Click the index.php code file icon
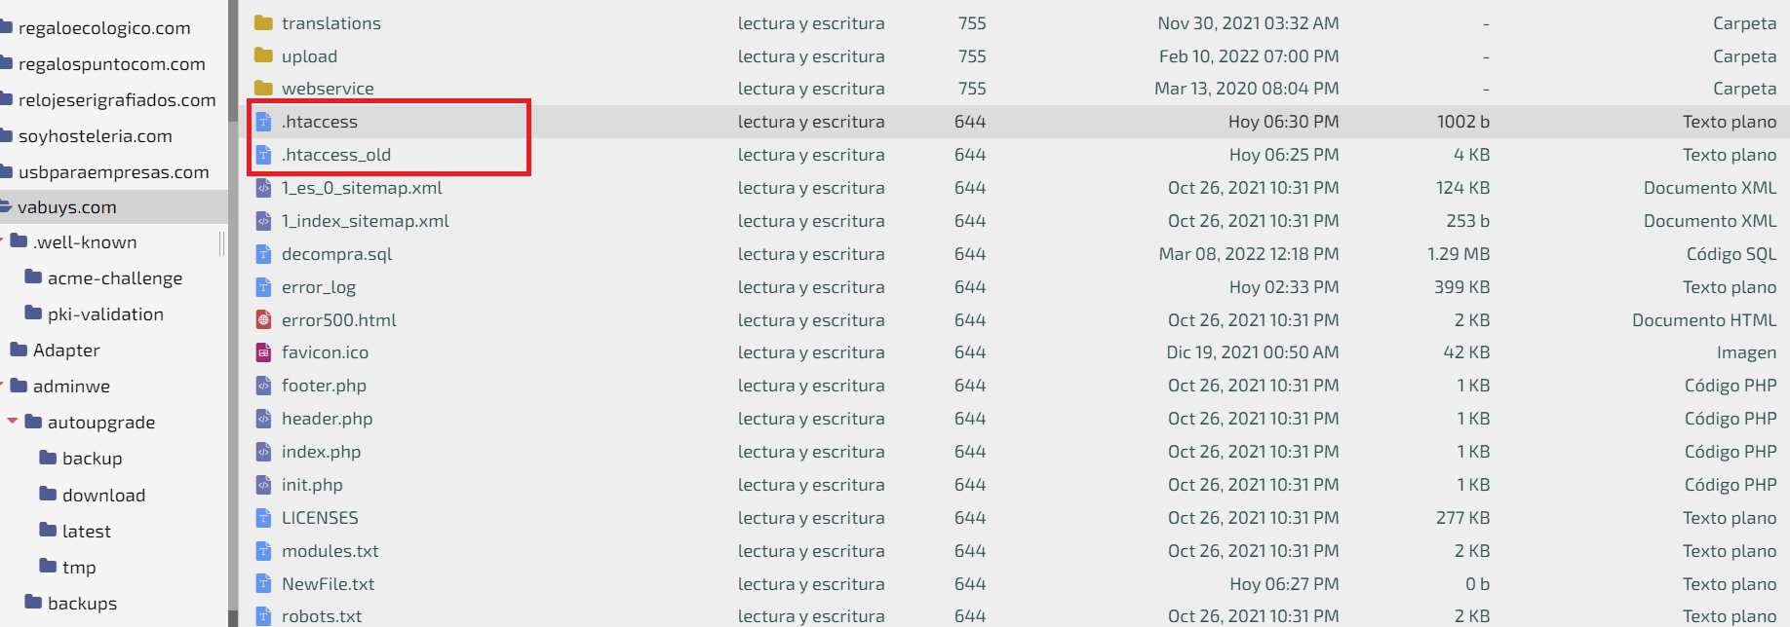The image size is (1790, 627). click(263, 452)
